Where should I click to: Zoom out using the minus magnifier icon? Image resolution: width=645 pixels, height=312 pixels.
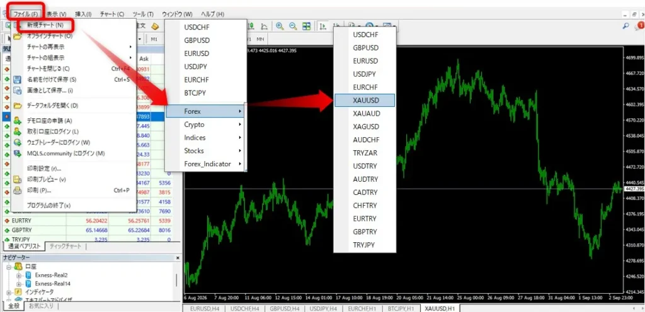293,26
